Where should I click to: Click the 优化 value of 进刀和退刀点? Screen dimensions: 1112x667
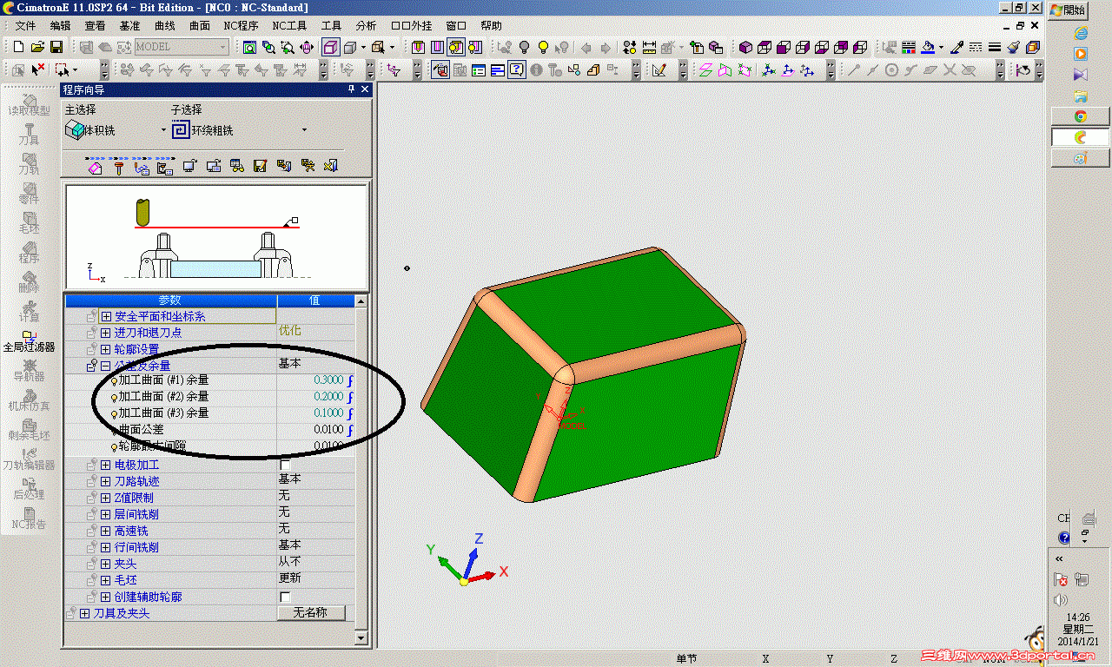pyautogui.click(x=289, y=331)
